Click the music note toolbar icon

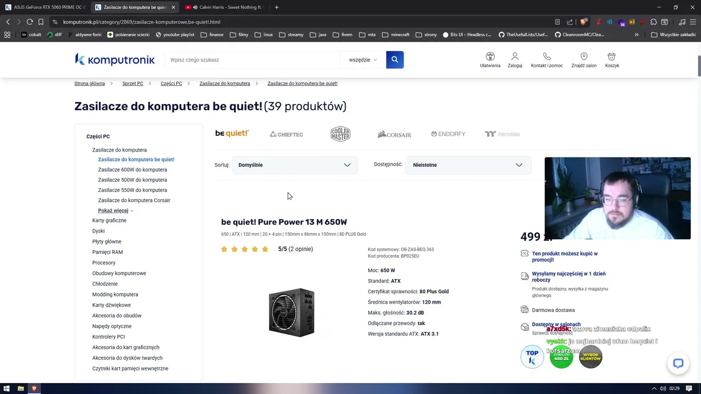(x=682, y=22)
